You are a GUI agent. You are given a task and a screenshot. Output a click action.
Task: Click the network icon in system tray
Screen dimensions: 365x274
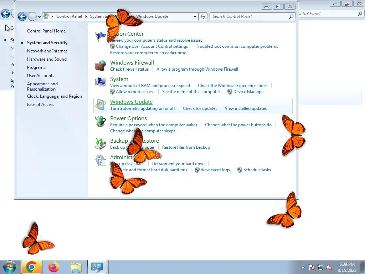(x=320, y=267)
